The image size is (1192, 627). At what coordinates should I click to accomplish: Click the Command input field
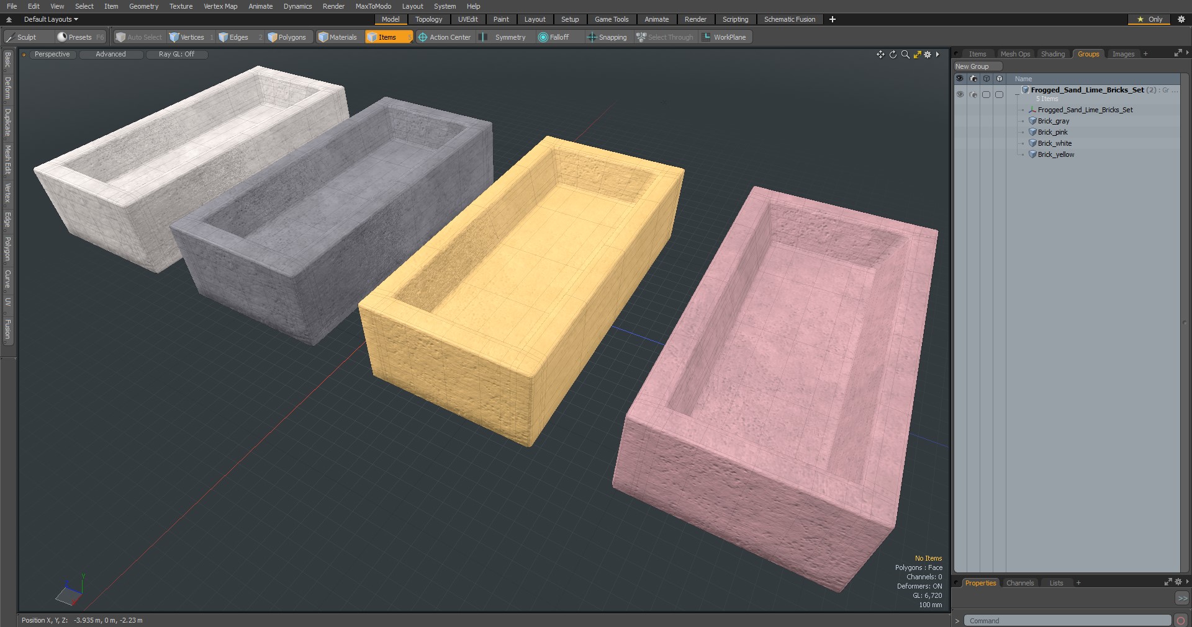pos(1067,621)
